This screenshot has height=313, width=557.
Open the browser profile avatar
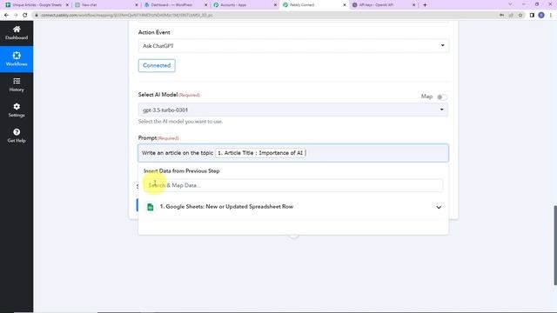(541, 16)
